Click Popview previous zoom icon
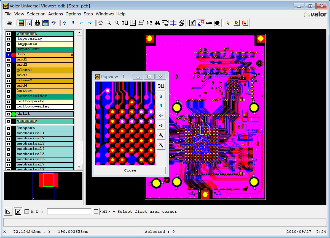Image resolution: width=330 pixels, height=238 pixels. (x=161, y=86)
